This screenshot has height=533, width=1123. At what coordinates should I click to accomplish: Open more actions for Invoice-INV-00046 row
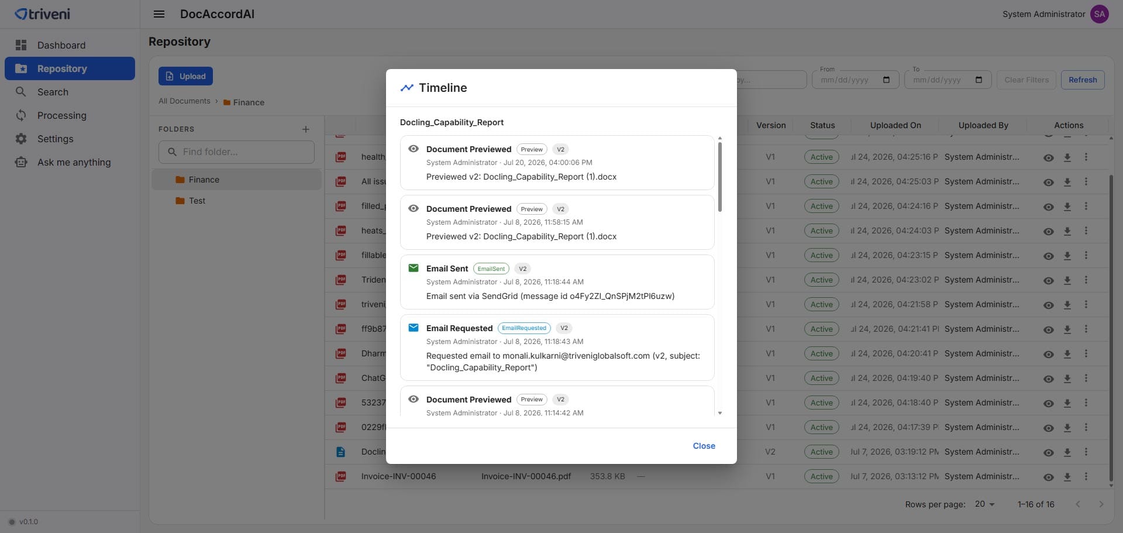(x=1086, y=476)
